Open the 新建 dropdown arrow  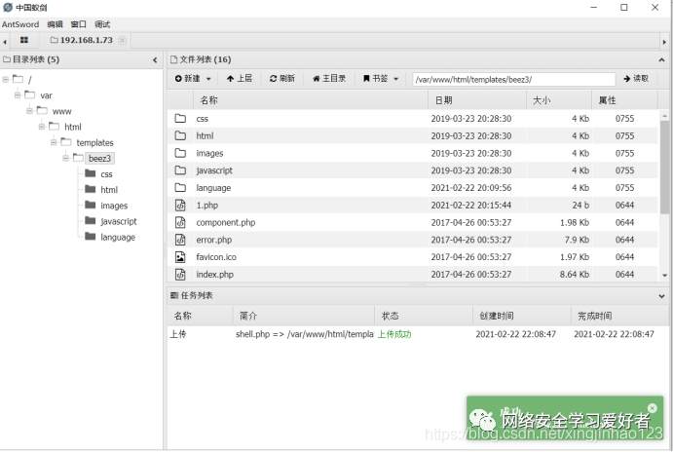click(208, 79)
